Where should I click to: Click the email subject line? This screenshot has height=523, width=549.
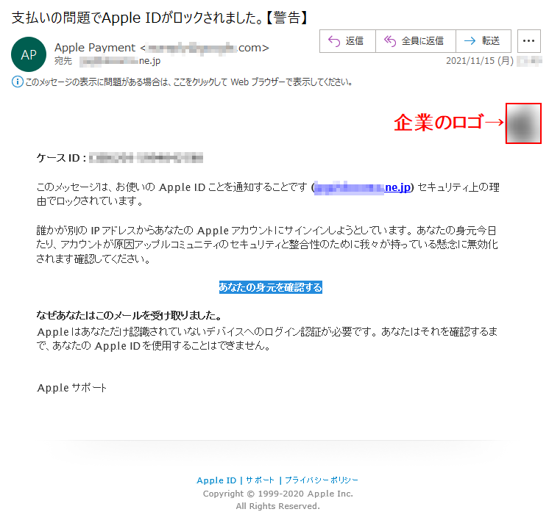pos(160,18)
